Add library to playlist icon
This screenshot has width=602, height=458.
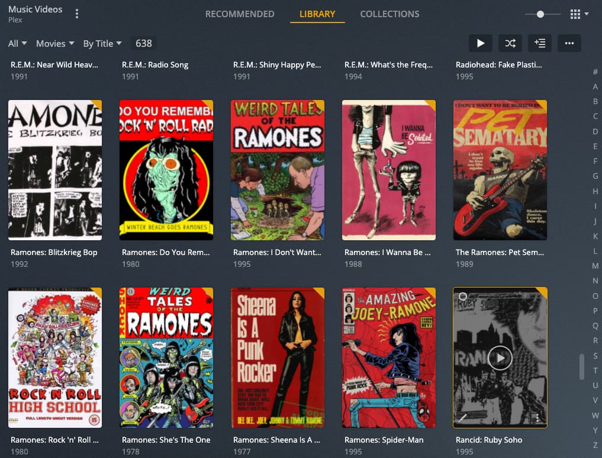[540, 43]
